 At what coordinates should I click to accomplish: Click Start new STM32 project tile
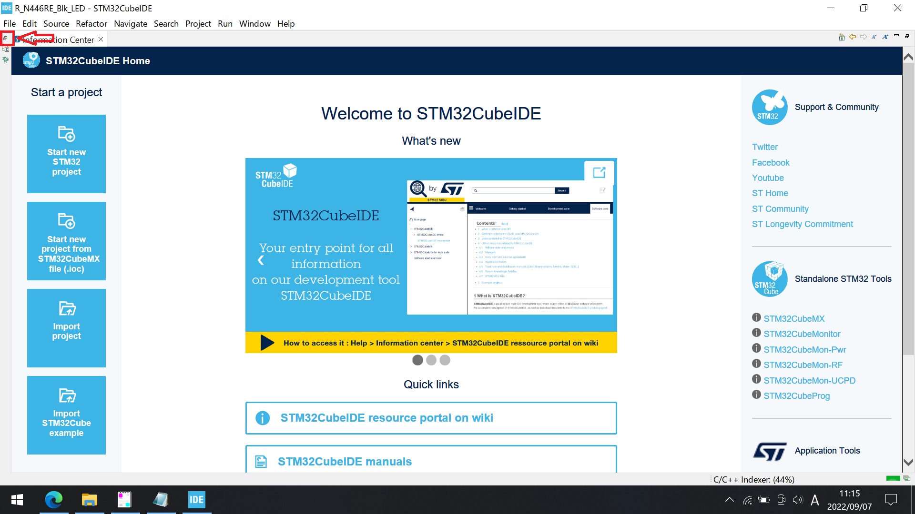pos(66,154)
